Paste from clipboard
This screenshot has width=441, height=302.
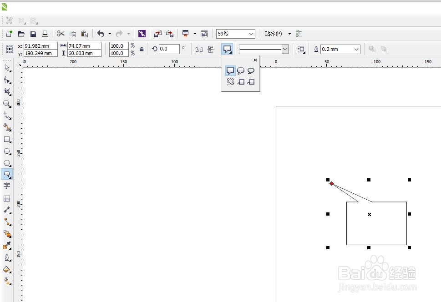pyautogui.click(x=85, y=34)
